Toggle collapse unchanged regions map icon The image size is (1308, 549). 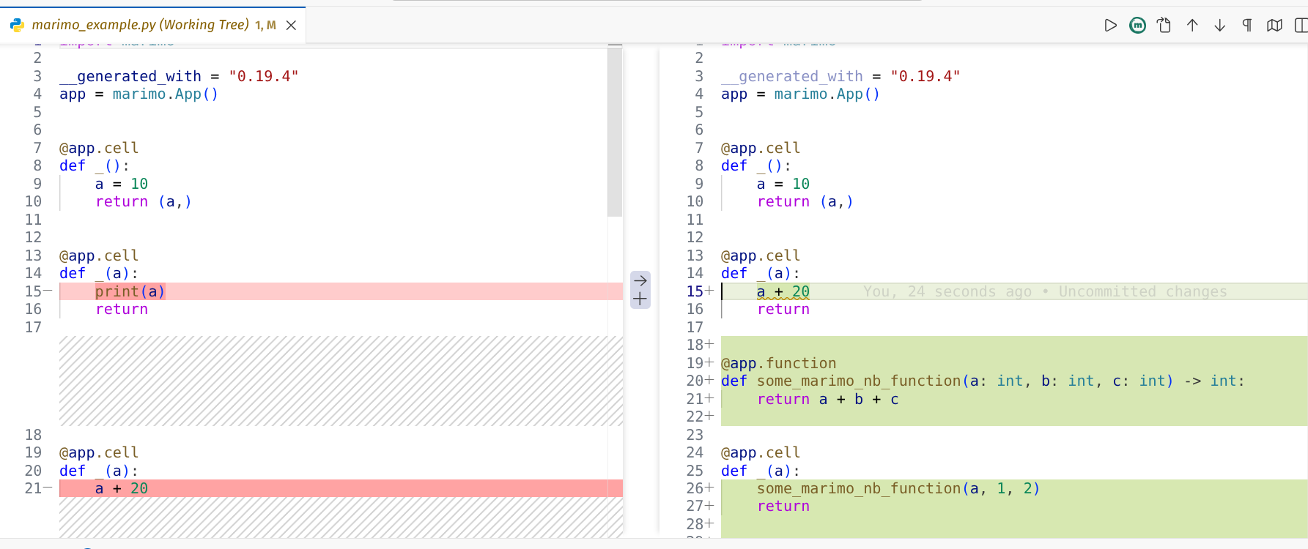tap(1274, 26)
